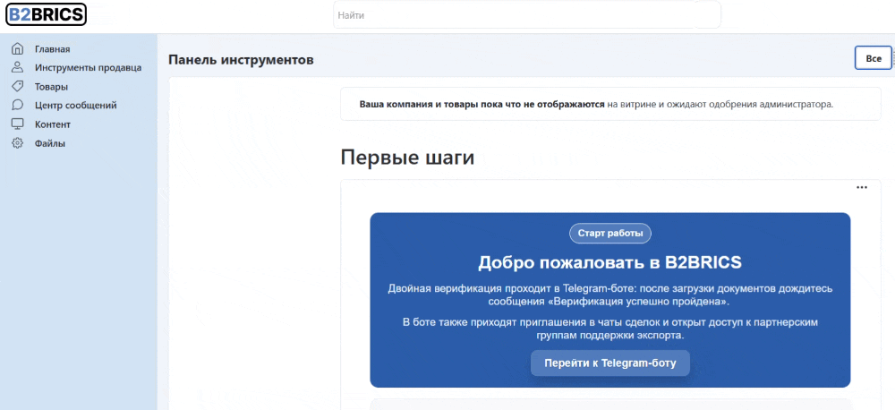Open the Файлы sidebar label

(x=49, y=143)
